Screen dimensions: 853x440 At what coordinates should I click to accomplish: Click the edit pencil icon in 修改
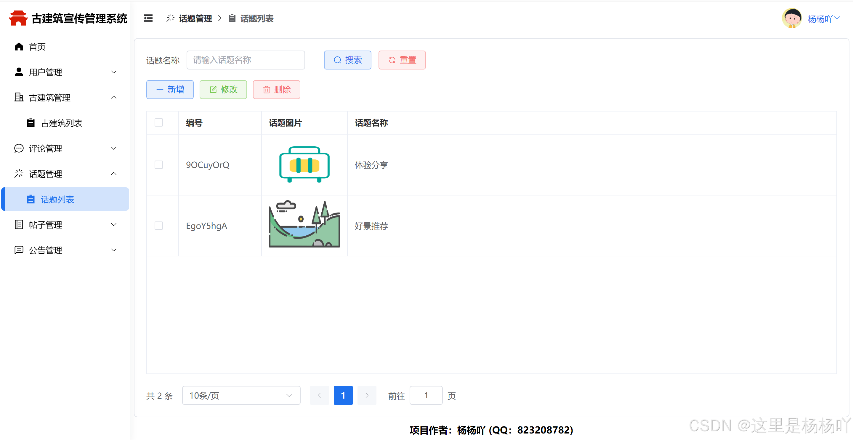coord(213,90)
